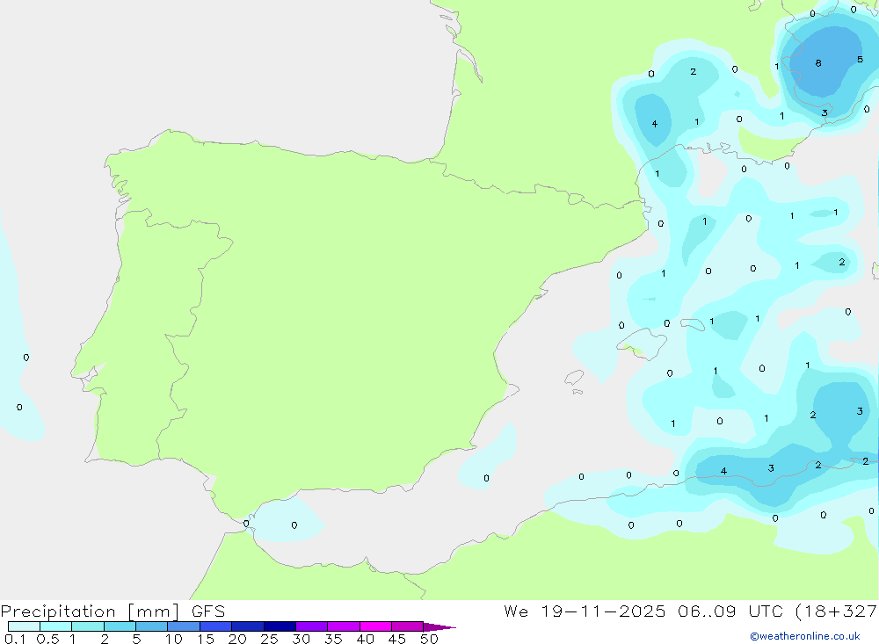This screenshot has width=879, height=644.
Task: Click the '15' legend scale label
Action: tap(205, 639)
